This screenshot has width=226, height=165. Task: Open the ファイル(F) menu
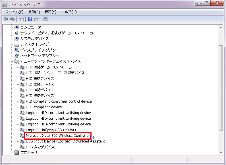coord(14,12)
